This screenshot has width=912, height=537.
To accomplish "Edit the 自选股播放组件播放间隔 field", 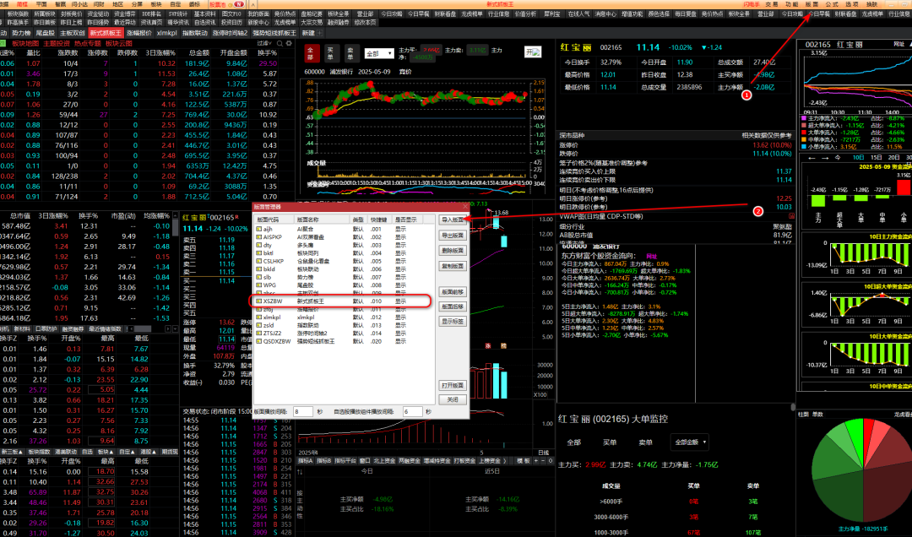I will point(412,411).
